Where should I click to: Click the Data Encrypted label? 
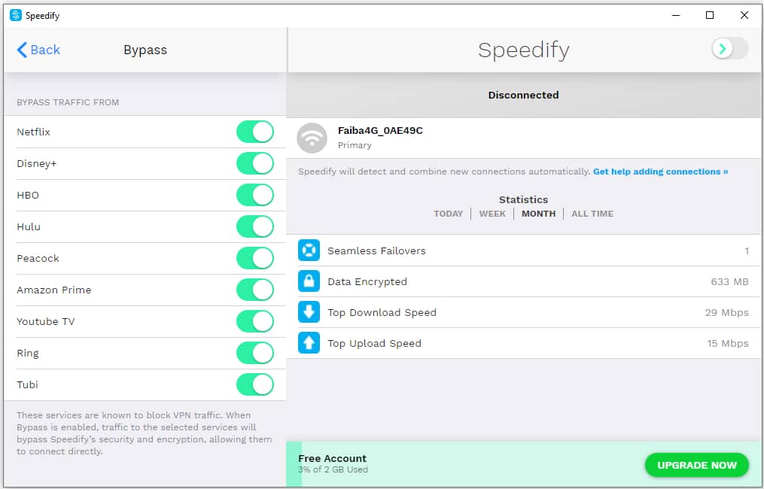(x=367, y=282)
